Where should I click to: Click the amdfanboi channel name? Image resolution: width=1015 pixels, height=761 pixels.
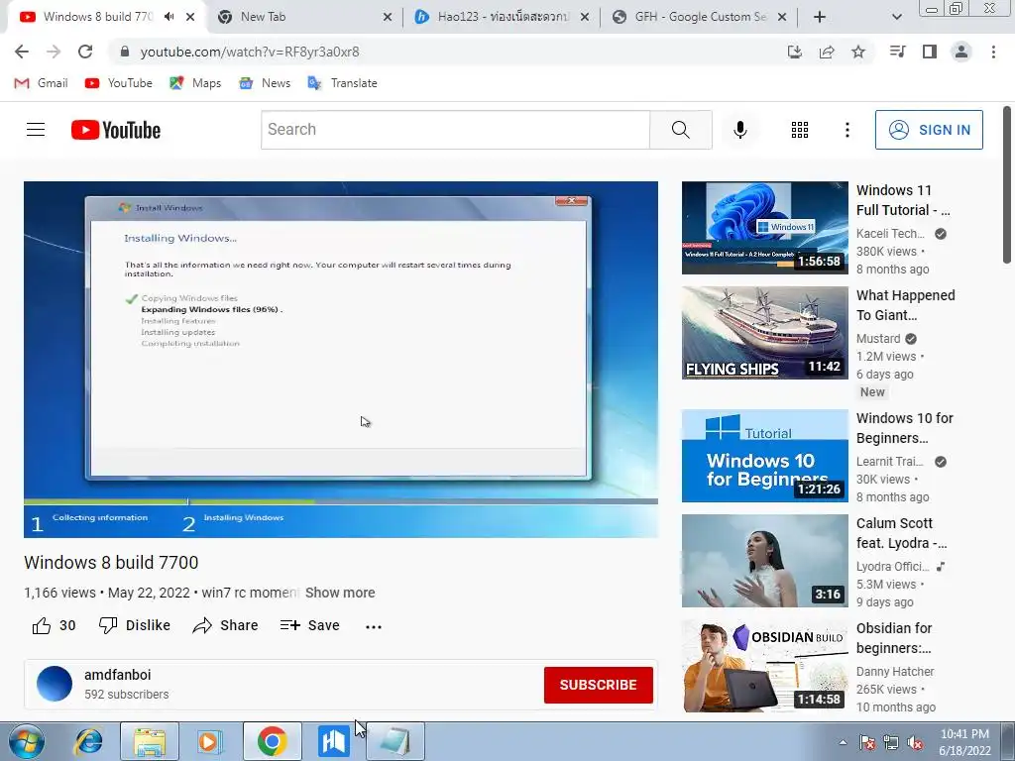pyautogui.click(x=117, y=674)
